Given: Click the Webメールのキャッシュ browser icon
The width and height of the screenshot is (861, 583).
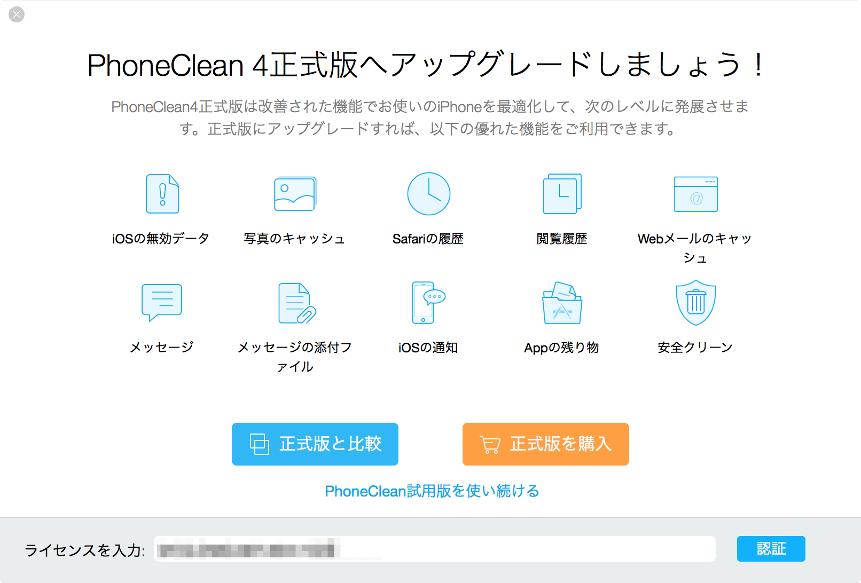Looking at the screenshot, I should click(695, 194).
